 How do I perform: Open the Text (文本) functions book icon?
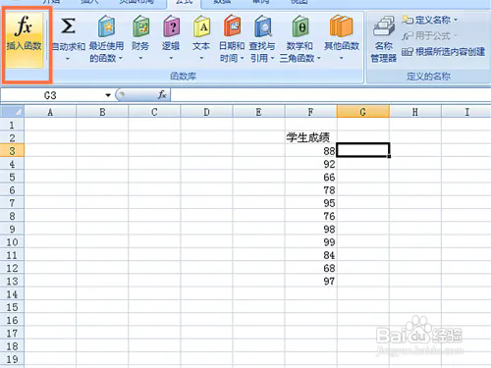coord(201,26)
